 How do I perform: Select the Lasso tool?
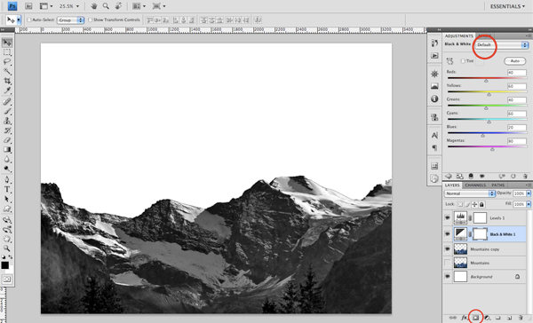pos(7,62)
